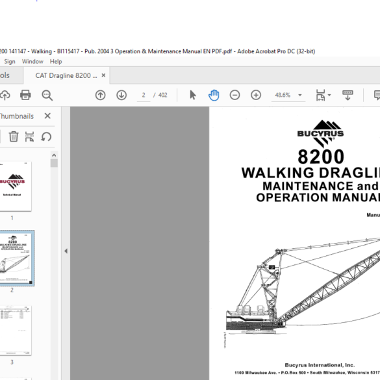Click the upload to cloud icon
Screen dimensions: 380x380
coord(5,95)
